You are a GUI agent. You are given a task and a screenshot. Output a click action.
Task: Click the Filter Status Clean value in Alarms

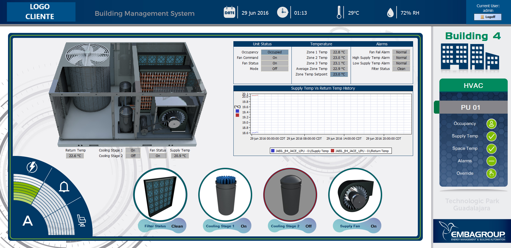click(401, 69)
